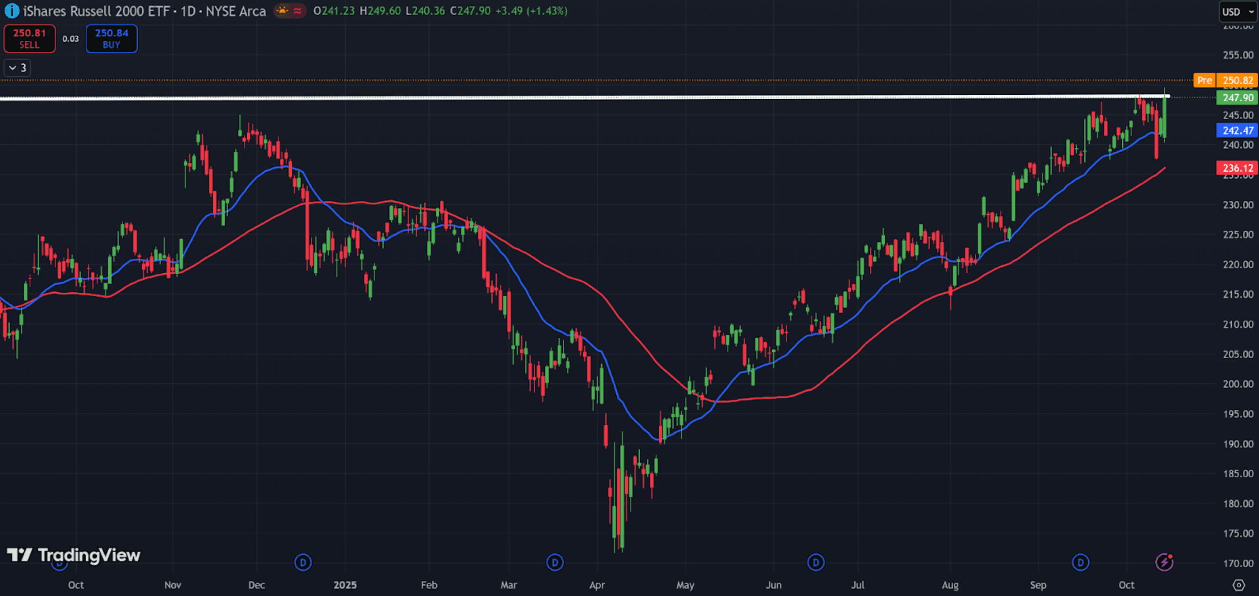Click the TradingView logo

coord(73,555)
